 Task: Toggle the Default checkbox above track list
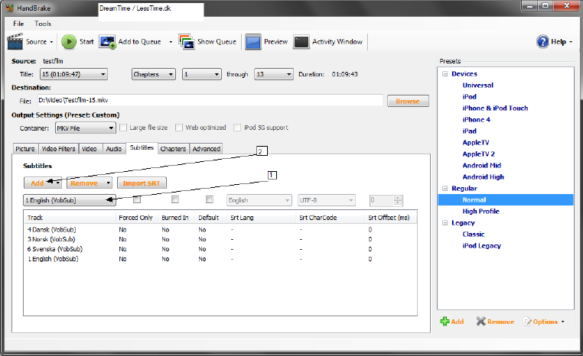tap(210, 199)
